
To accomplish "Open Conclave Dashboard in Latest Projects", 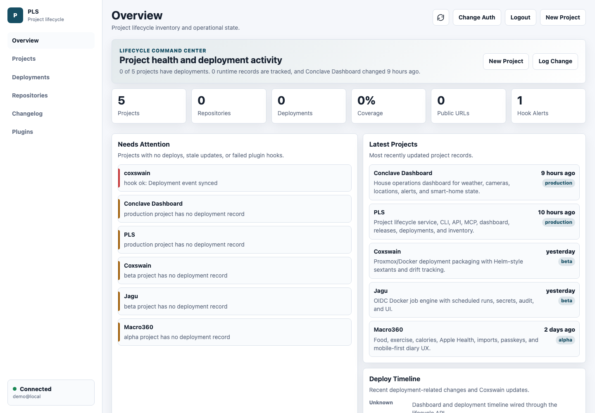I will pyautogui.click(x=474, y=182).
